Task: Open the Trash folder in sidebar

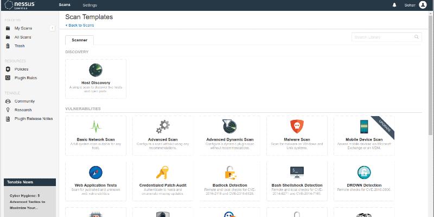Action: coord(20,46)
